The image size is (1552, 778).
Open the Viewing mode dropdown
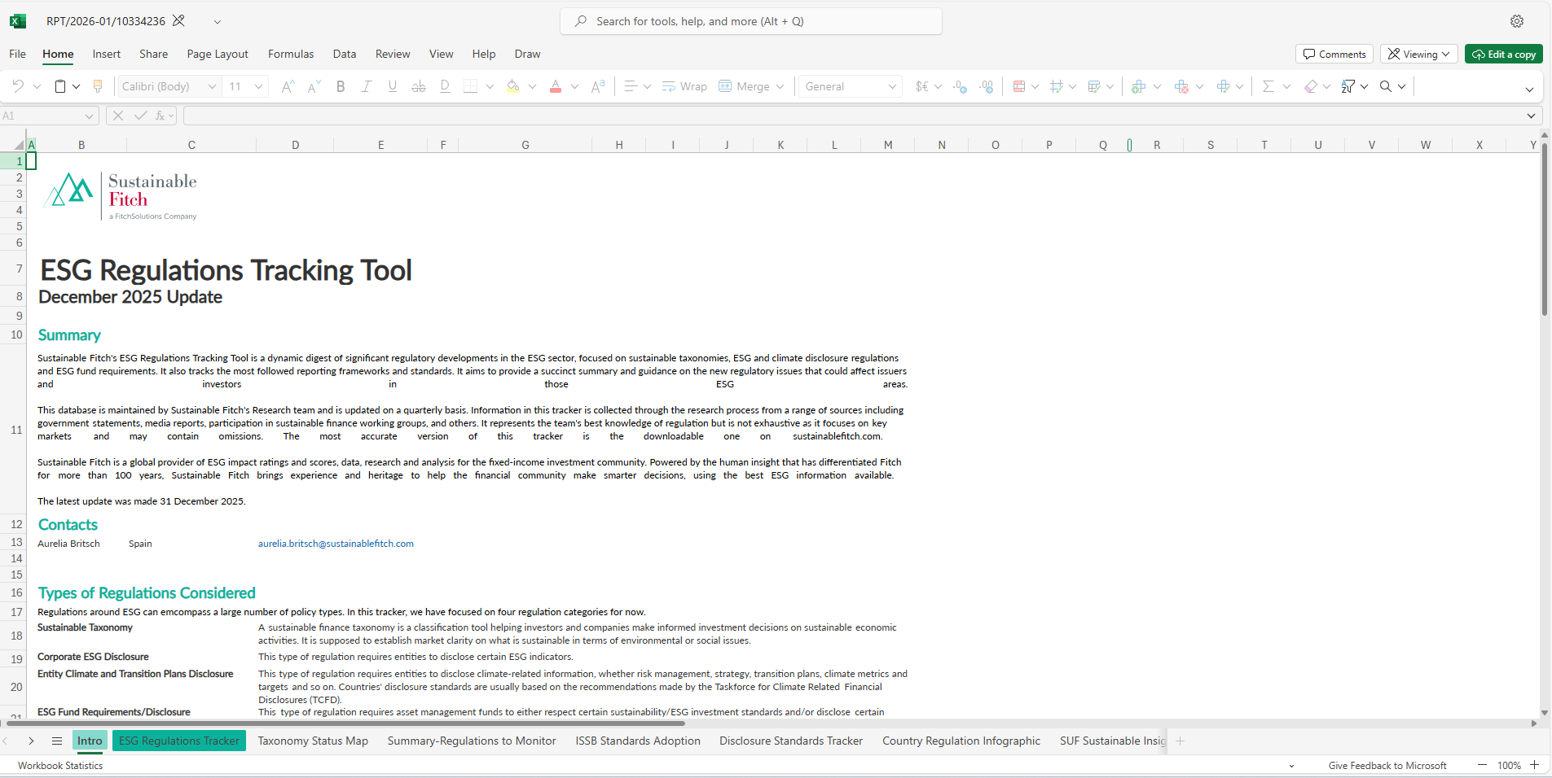[1418, 54]
